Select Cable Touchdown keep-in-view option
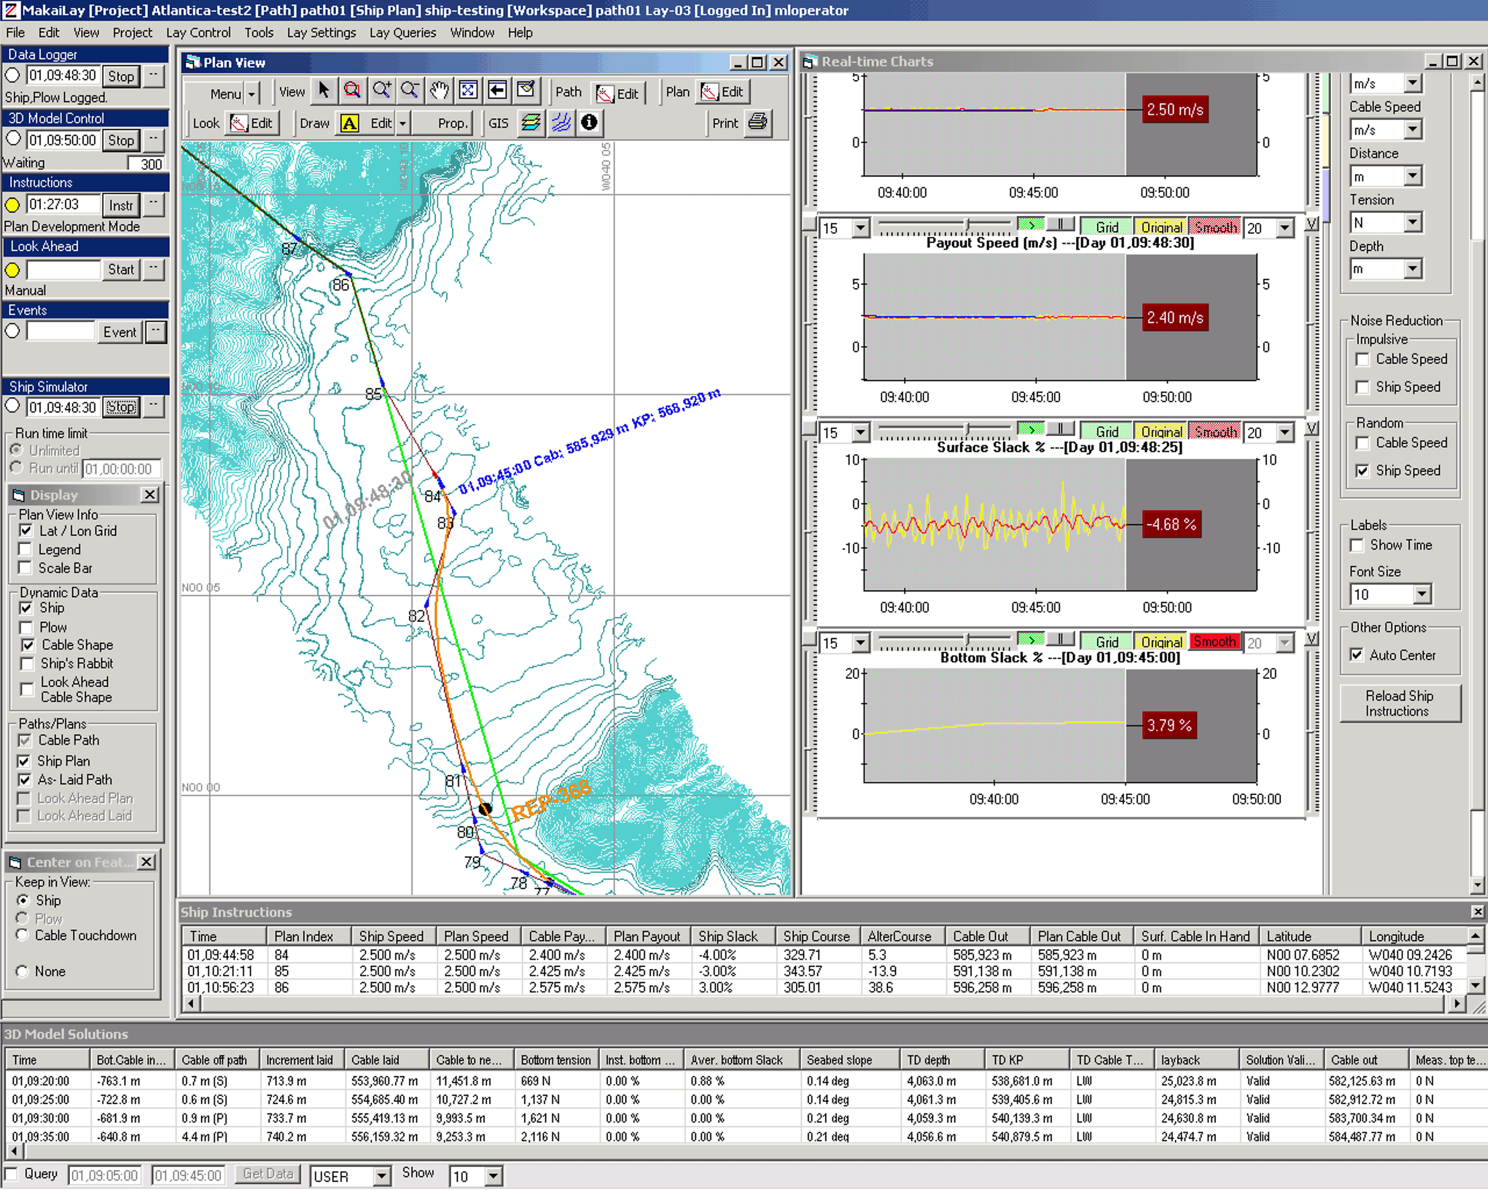This screenshot has width=1488, height=1190. coord(23,935)
